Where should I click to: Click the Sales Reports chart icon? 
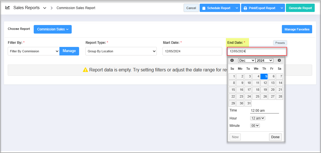tap(7, 8)
